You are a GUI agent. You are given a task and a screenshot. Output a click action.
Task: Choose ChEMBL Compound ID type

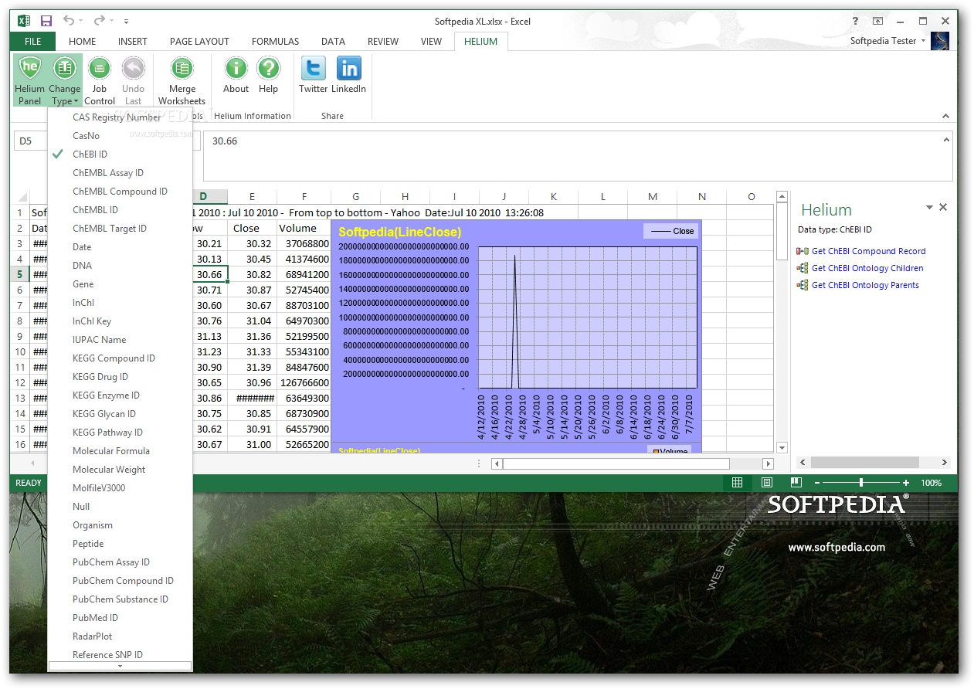coord(120,192)
